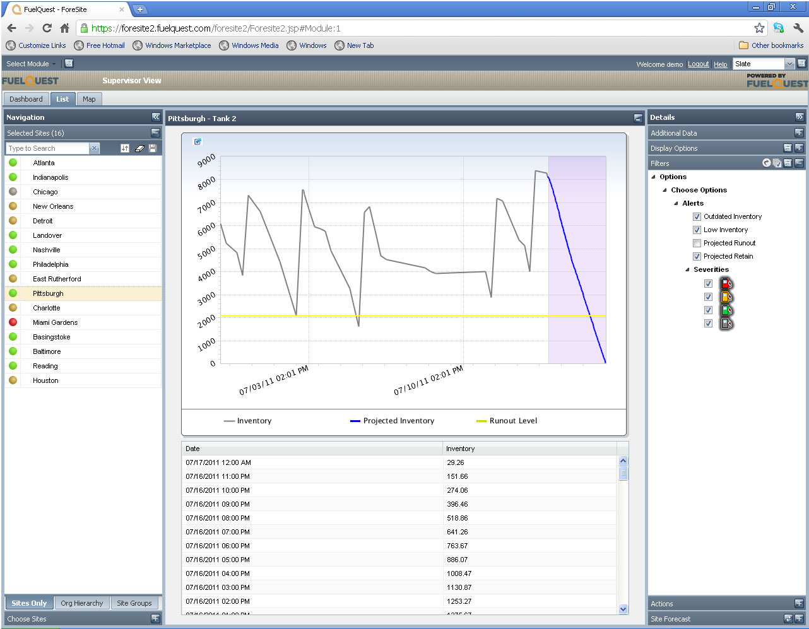809x629 pixels.
Task: Collapse the Details panel with double-arrow icon
Action: (x=800, y=117)
